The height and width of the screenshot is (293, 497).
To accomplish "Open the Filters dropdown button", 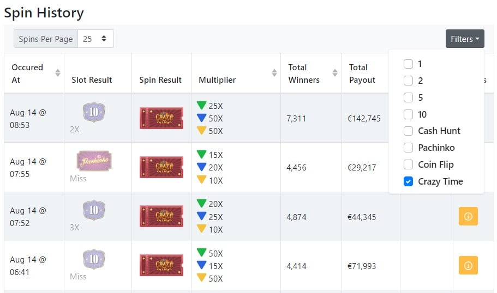I will (x=465, y=39).
